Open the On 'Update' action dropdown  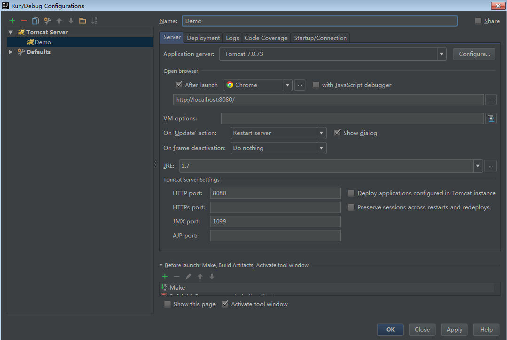click(321, 133)
